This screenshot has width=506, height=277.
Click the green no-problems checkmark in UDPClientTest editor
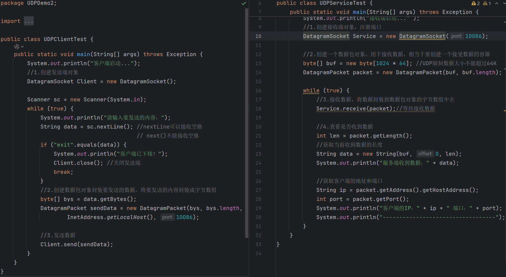[244, 3]
